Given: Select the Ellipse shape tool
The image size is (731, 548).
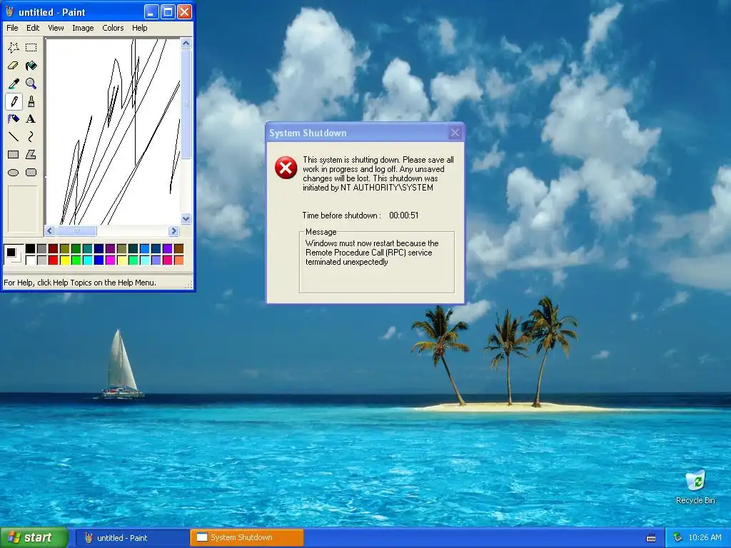Looking at the screenshot, I should pos(14,173).
